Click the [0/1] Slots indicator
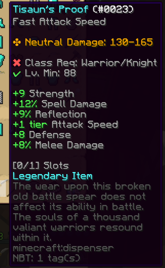 pyautogui.click(x=41, y=166)
